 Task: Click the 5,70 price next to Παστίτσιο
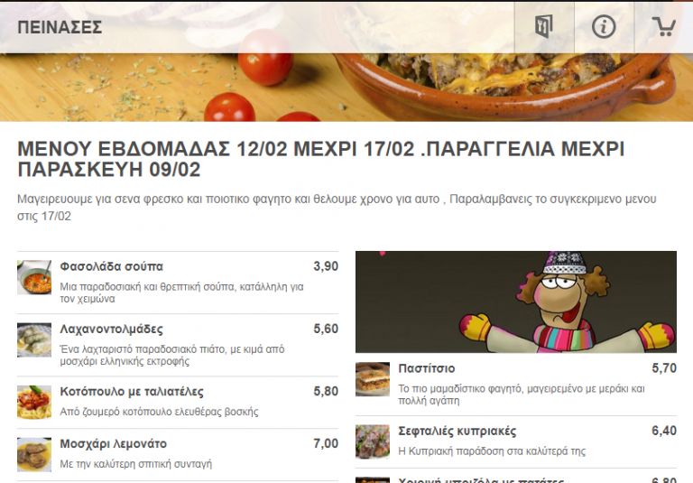click(663, 368)
